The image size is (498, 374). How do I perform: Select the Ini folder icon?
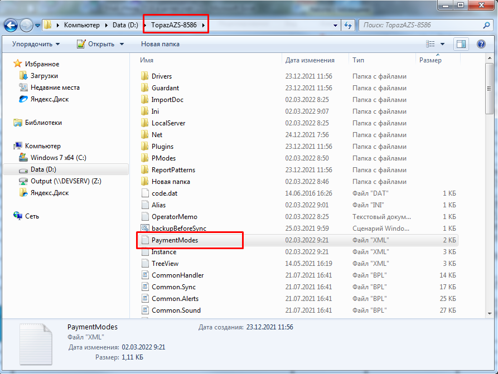point(145,111)
